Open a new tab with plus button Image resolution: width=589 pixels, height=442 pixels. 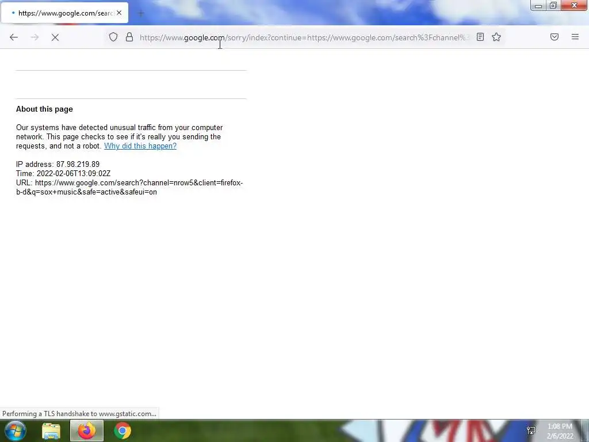click(141, 14)
